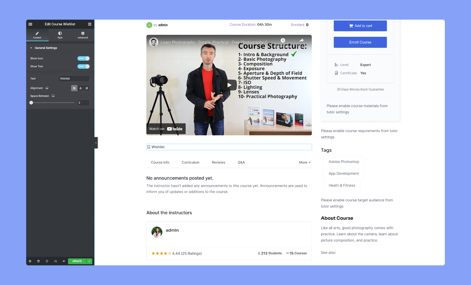Set alignment to right
471x285 pixels.
coord(87,88)
